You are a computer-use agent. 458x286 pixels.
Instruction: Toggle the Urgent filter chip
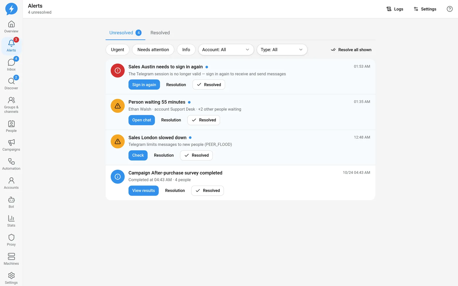coord(117,50)
